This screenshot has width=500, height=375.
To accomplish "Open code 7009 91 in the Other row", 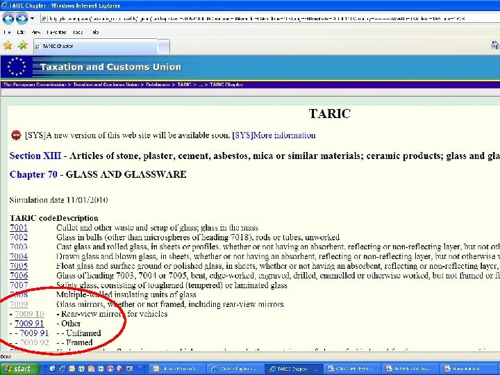I will coord(29,324).
